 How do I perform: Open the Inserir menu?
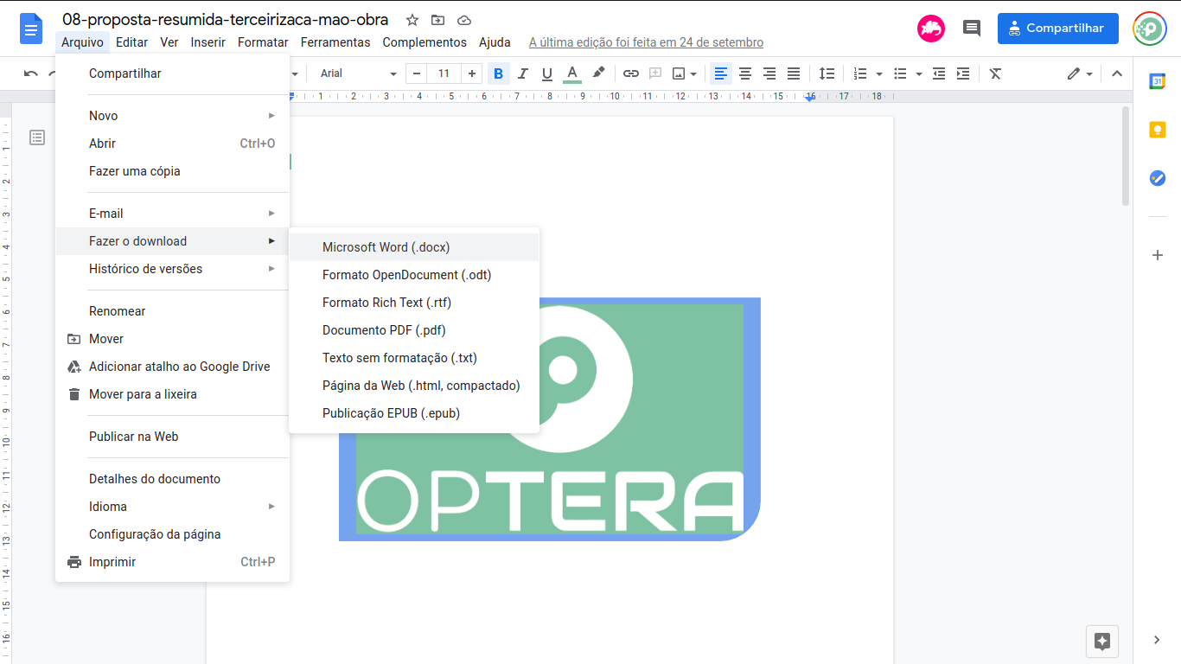(208, 42)
